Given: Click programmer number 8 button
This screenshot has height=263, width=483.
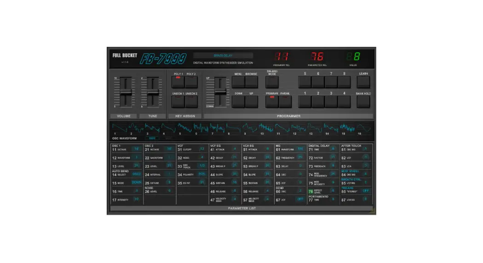Looking at the screenshot, I should coord(344,82).
